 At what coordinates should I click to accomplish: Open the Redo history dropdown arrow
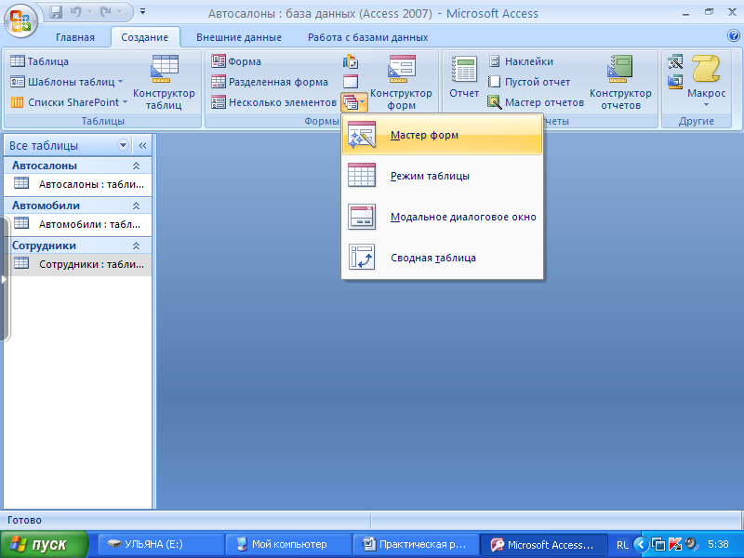(x=119, y=12)
